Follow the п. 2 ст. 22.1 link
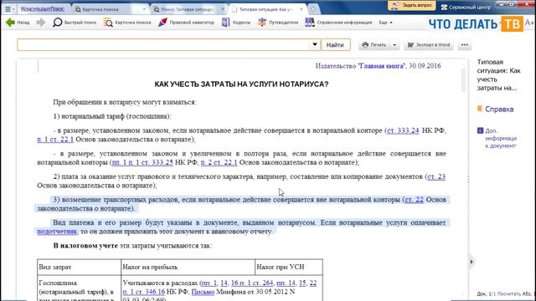The image size is (536, 301). click(219, 162)
